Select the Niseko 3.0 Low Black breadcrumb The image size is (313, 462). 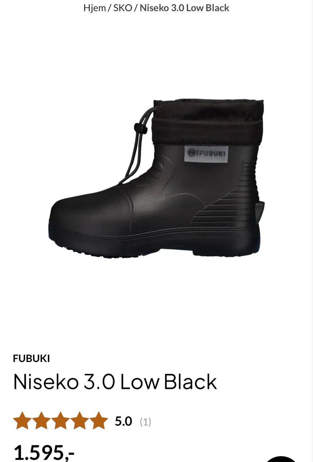click(185, 8)
